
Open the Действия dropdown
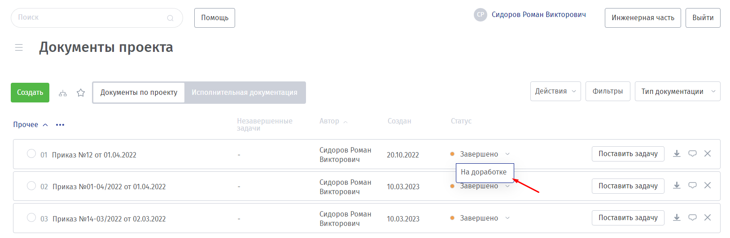tap(555, 91)
